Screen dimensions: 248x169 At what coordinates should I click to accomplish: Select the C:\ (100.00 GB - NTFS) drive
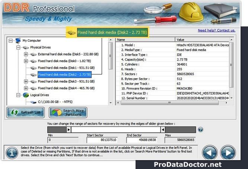(55, 102)
